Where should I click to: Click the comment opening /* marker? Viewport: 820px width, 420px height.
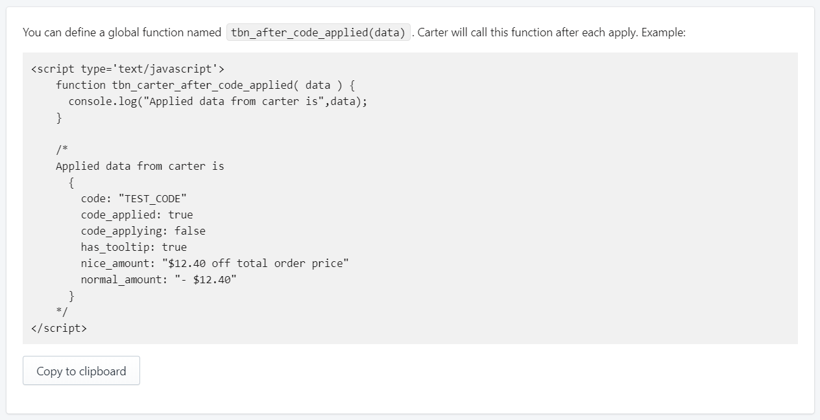(x=62, y=150)
